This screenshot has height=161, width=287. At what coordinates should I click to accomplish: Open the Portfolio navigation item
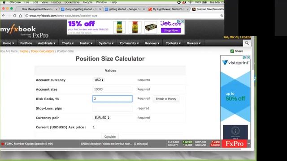[x=26, y=43]
